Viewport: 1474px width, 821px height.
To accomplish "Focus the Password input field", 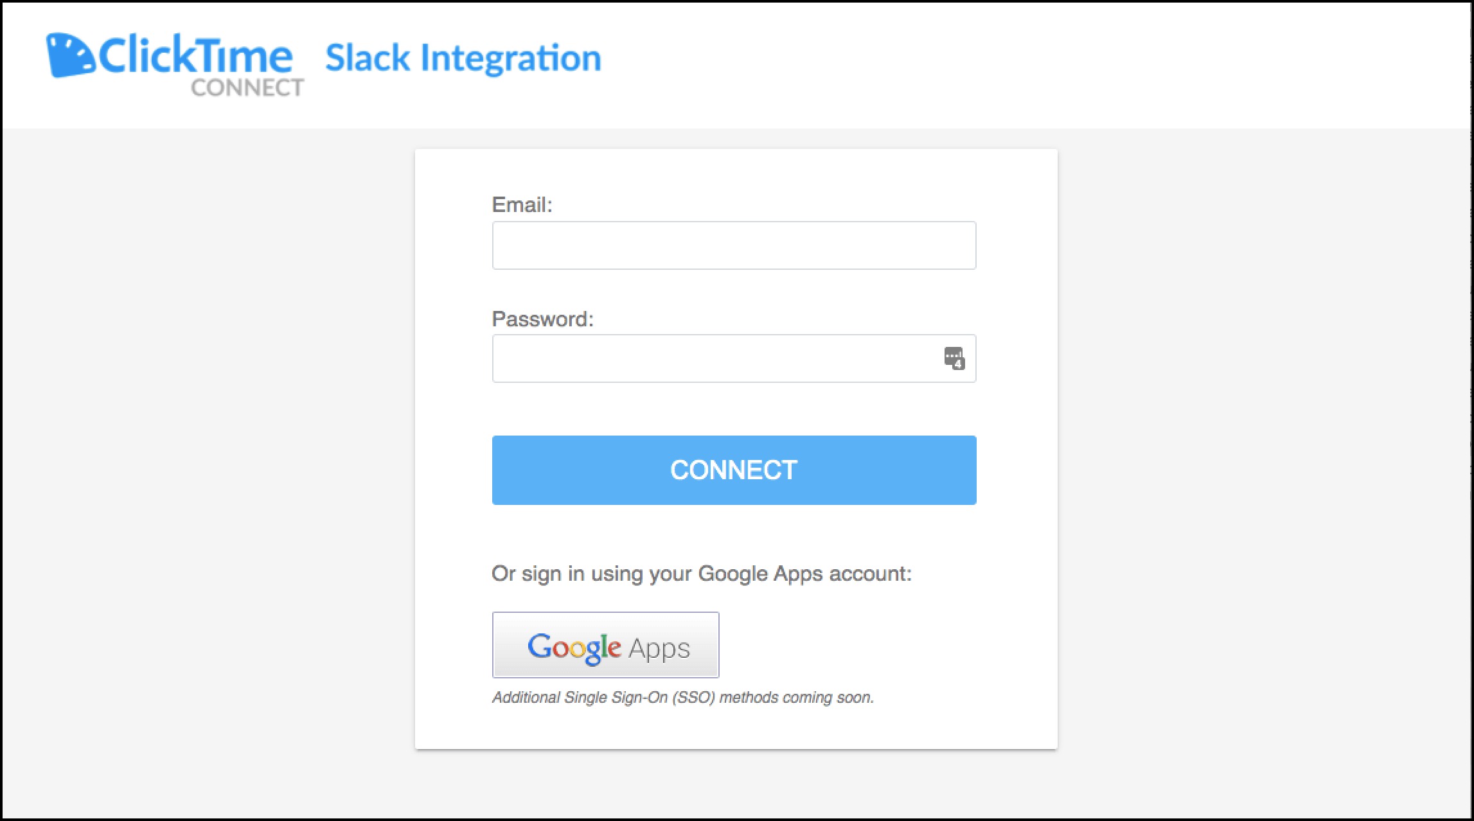I will coord(733,358).
